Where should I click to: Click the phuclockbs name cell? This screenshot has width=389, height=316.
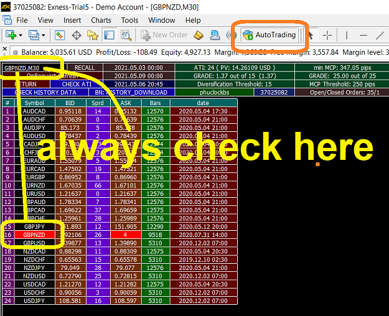pos(215,92)
